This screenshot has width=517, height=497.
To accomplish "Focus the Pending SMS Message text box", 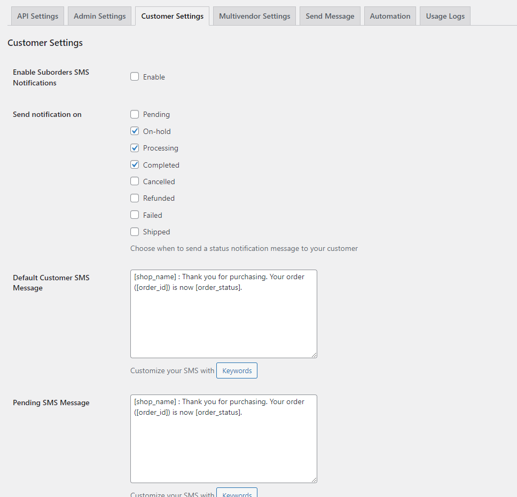I will 223,446.
